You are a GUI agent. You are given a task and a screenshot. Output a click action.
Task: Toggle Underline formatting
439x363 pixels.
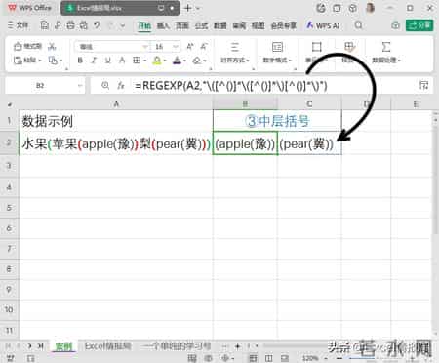point(108,60)
